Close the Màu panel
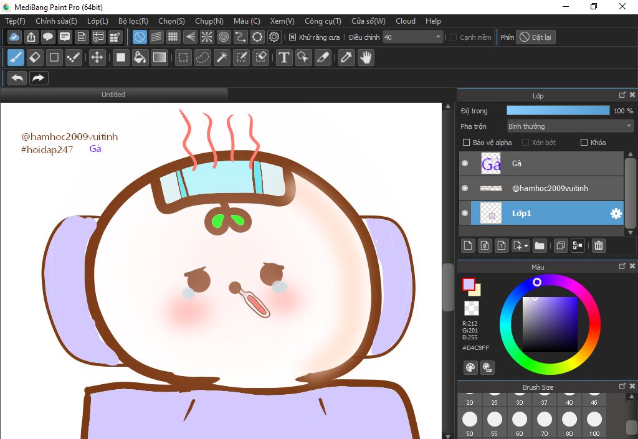Image resolution: width=638 pixels, height=439 pixels. [632, 266]
